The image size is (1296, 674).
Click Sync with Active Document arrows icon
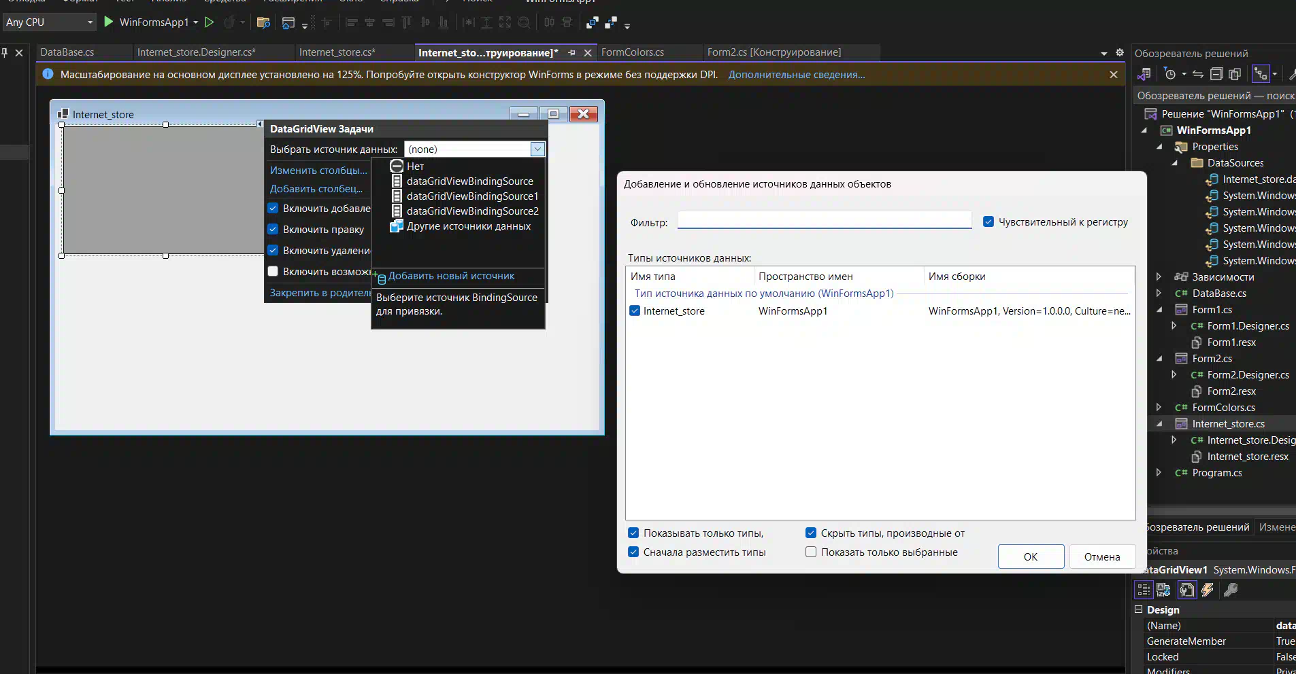pos(1198,74)
